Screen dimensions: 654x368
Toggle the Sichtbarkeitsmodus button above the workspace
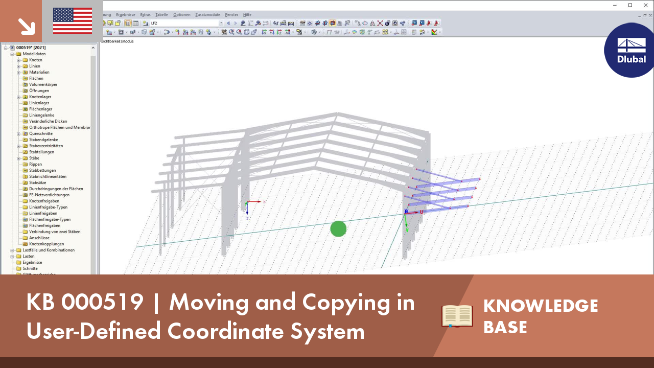point(119,41)
